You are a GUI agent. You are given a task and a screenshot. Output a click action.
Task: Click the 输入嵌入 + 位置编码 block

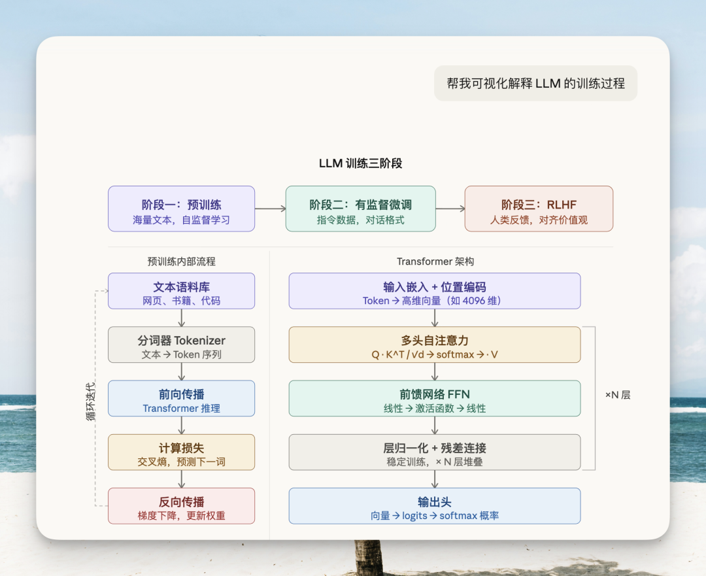click(x=434, y=290)
